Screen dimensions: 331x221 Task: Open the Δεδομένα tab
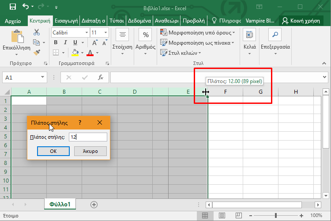139,21
